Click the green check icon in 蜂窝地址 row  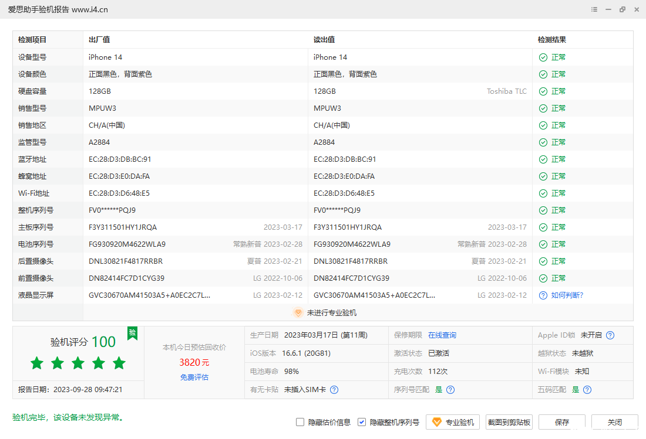tap(543, 176)
